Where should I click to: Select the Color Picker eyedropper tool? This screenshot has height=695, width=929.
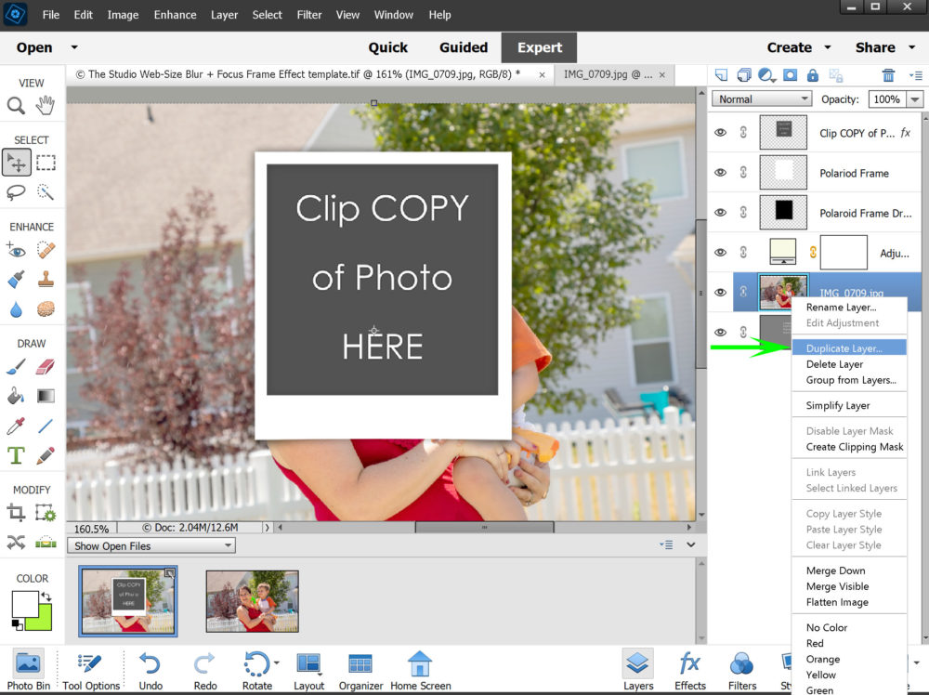pos(16,426)
